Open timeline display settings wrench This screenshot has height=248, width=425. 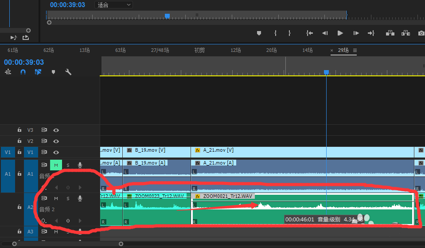coord(68,72)
